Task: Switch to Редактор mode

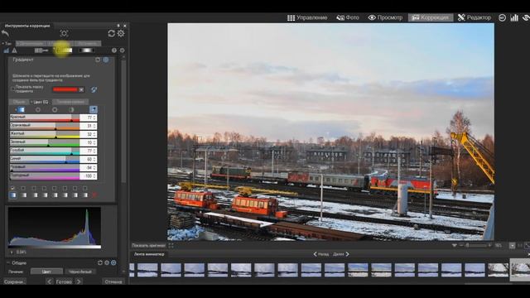Action: [x=475, y=17]
